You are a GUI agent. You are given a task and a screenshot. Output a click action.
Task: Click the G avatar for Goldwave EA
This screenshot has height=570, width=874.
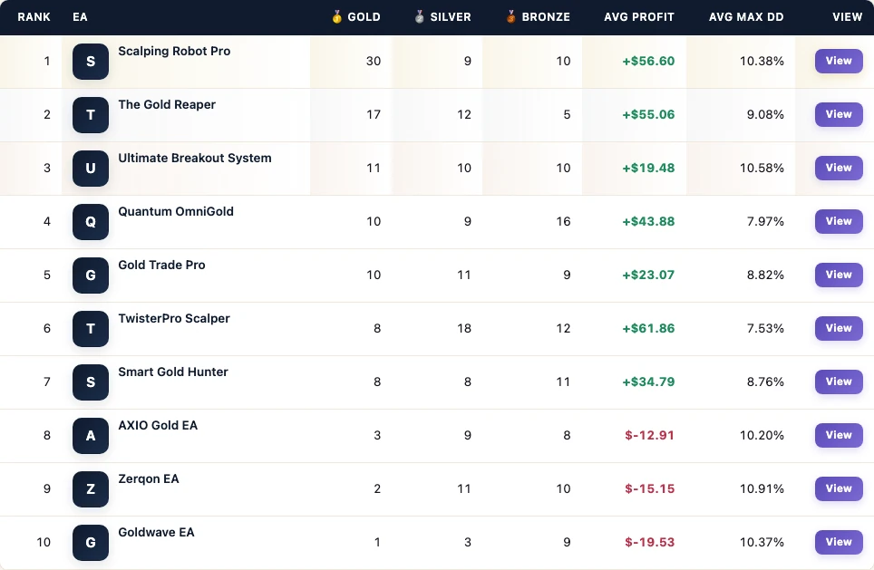[91, 543]
